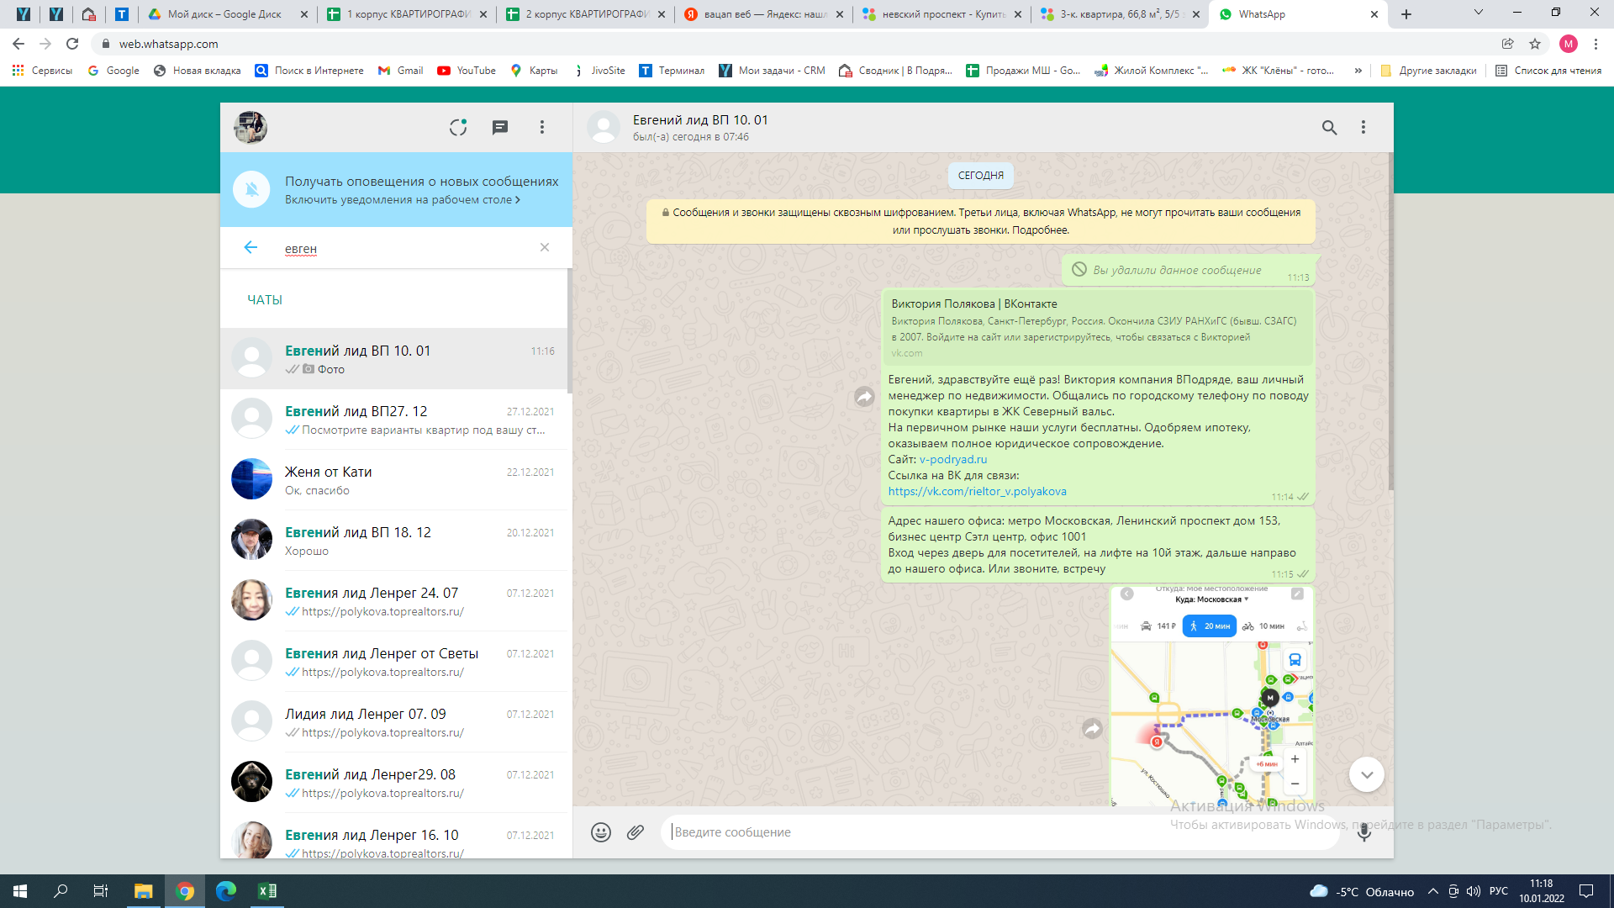Enable desktop notifications banner link

[402, 200]
